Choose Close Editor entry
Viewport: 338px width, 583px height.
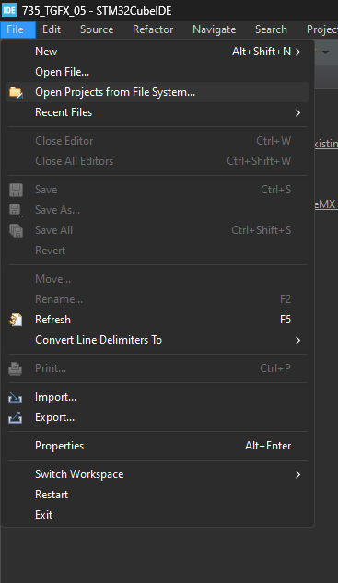157,141
